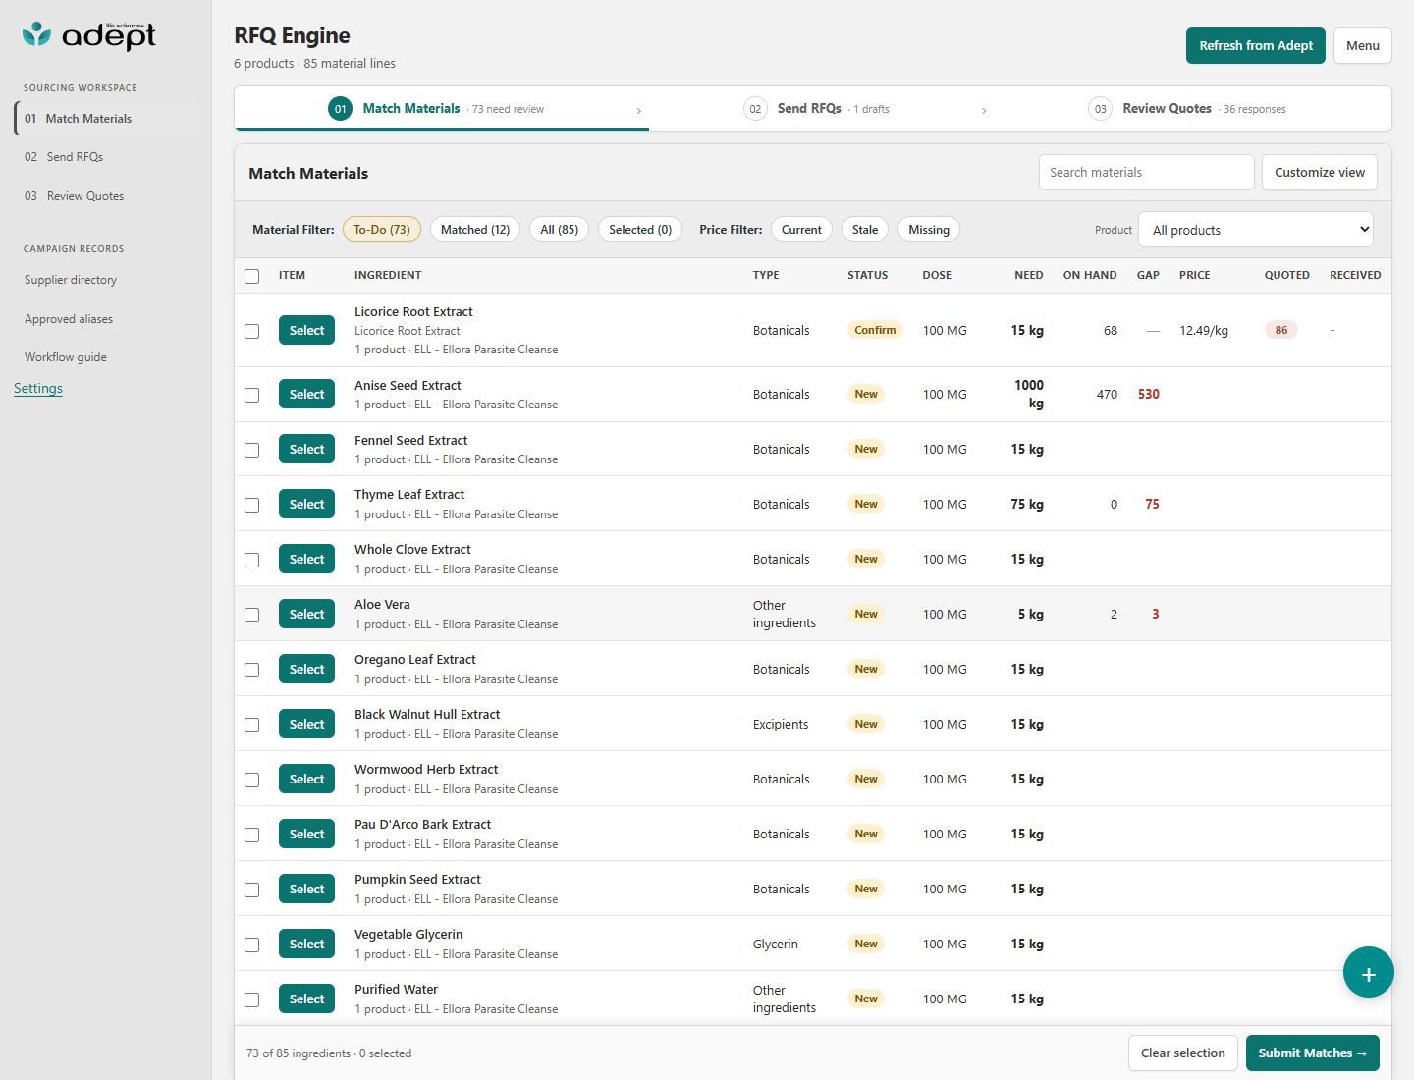Open Match Materials in sidebar
1414x1080 pixels.
click(x=106, y=119)
